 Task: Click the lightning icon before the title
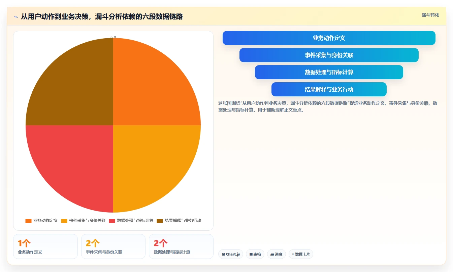click(16, 17)
